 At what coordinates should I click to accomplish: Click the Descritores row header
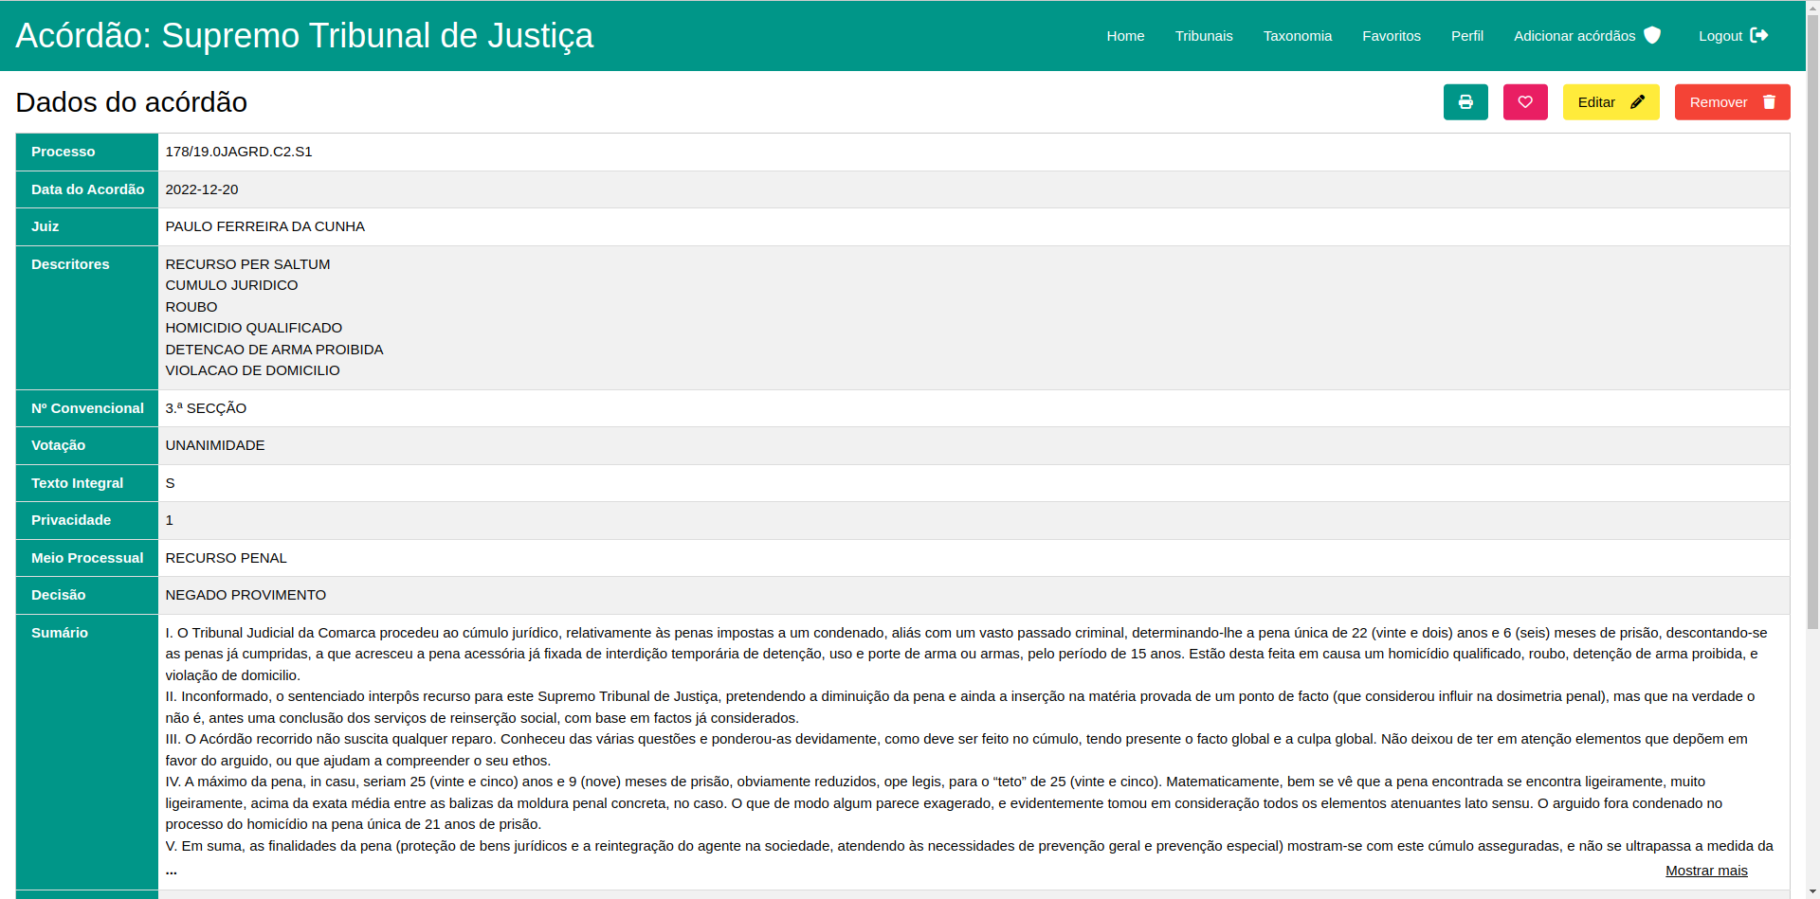(87, 317)
